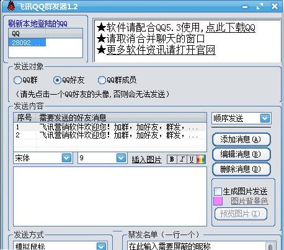Image resolution: width=284 pixels, height=250 pixels.
Task: Close the 飞讯QQ群发器 window
Action: point(275,6)
